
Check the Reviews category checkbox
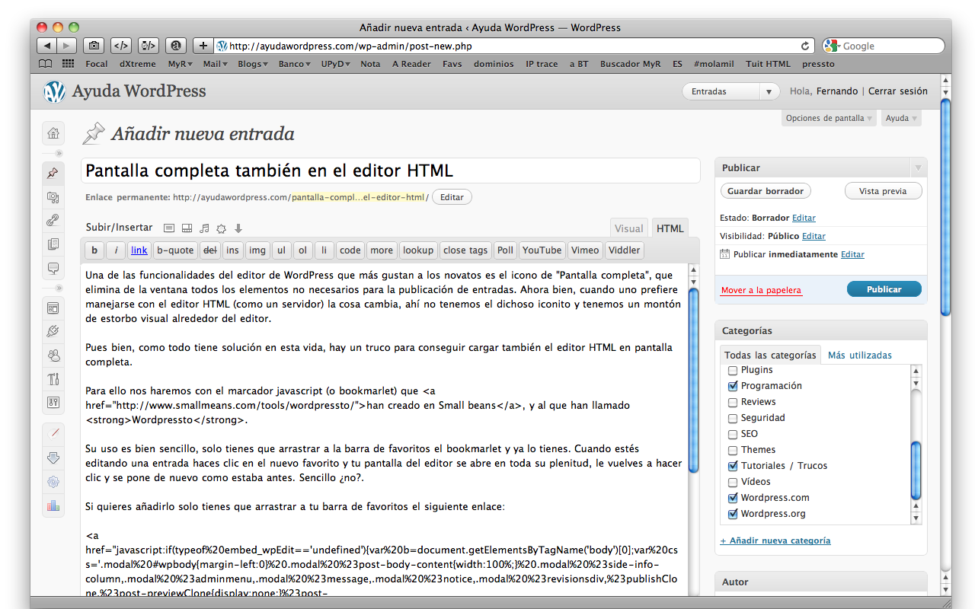(733, 402)
